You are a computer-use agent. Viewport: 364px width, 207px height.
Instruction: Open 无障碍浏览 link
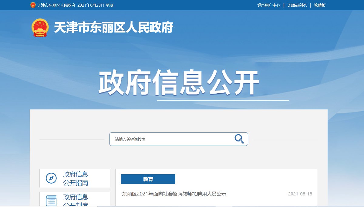pos(297,5)
